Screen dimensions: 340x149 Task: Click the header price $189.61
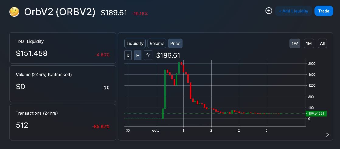point(114,12)
